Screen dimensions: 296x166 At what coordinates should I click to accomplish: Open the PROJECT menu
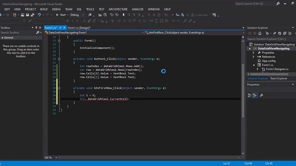click(30, 9)
